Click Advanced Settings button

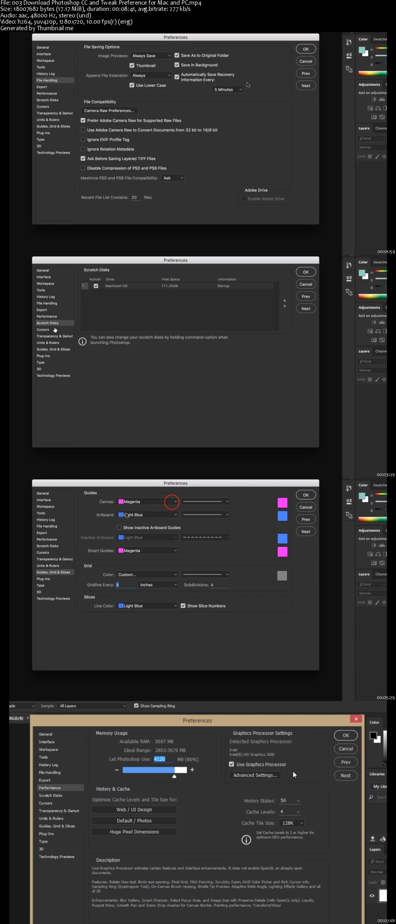click(x=255, y=775)
